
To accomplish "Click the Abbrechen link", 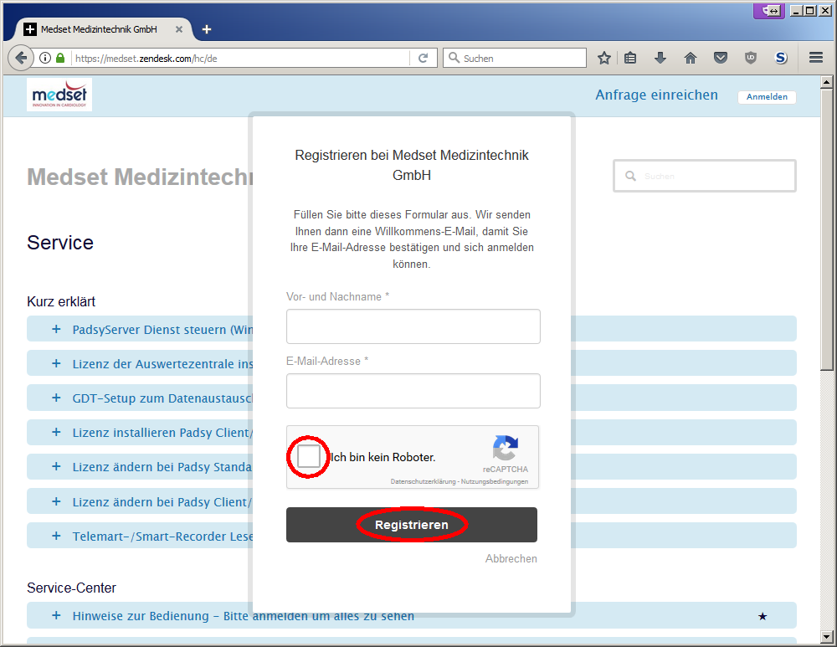I will click(511, 558).
